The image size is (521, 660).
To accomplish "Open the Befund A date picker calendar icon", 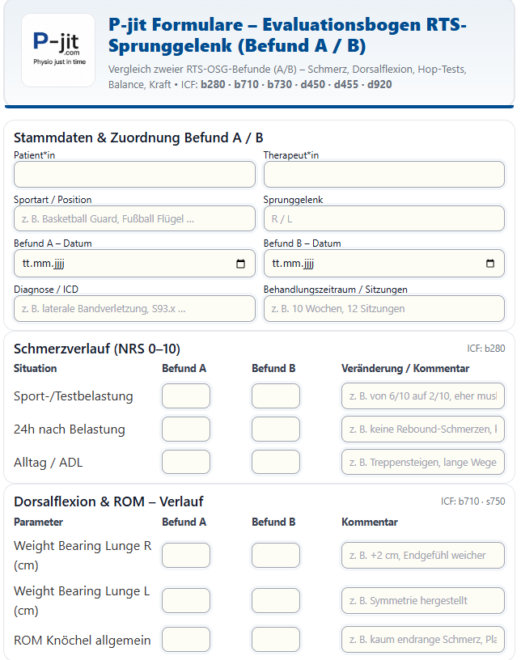I will click(x=240, y=264).
